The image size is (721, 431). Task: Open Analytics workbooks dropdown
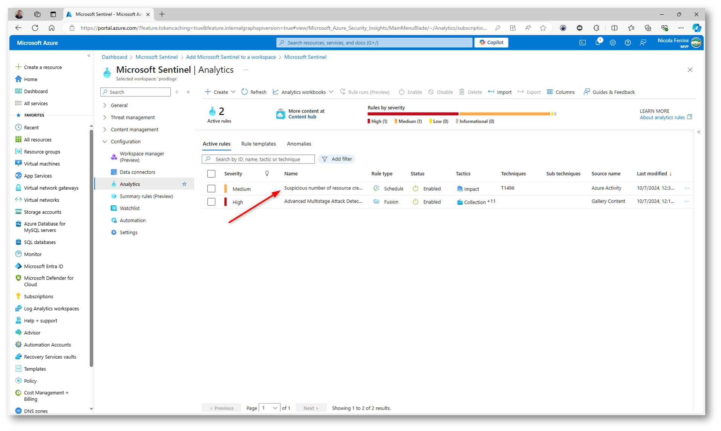(303, 92)
